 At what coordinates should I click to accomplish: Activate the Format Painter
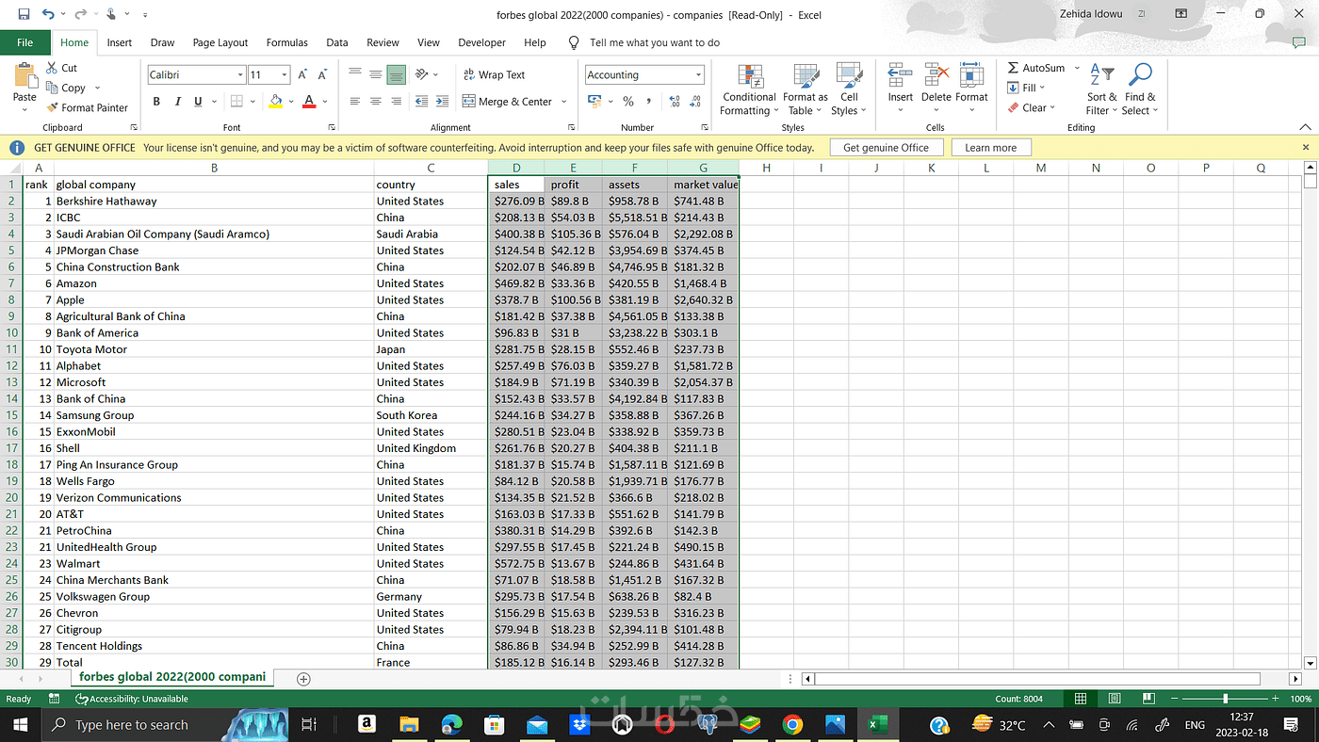click(87, 107)
